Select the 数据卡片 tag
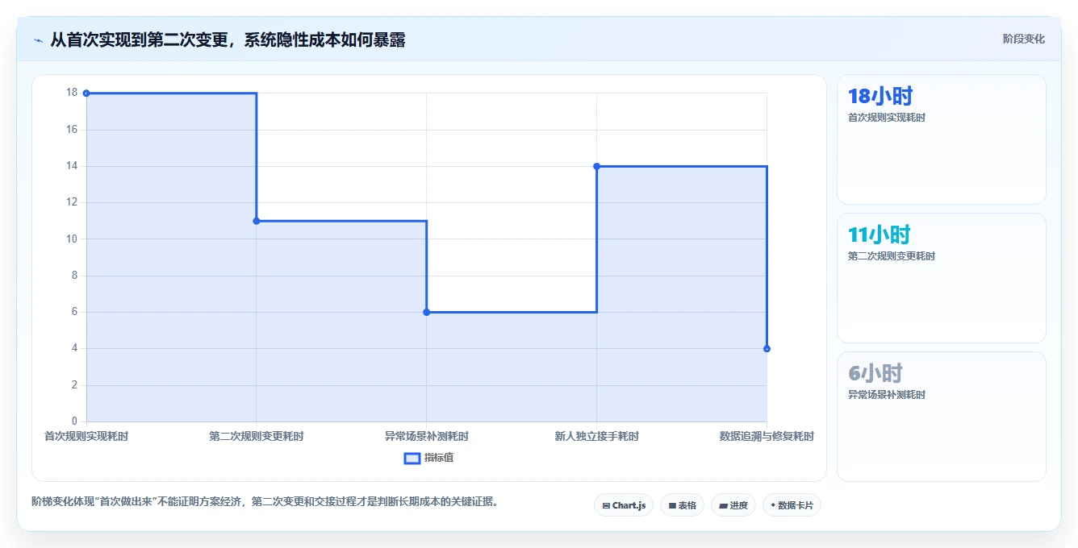Image resolution: width=1078 pixels, height=548 pixels. pos(792,505)
